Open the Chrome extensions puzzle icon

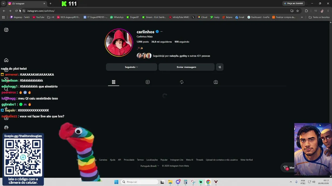pyautogui.click(x=306, y=11)
